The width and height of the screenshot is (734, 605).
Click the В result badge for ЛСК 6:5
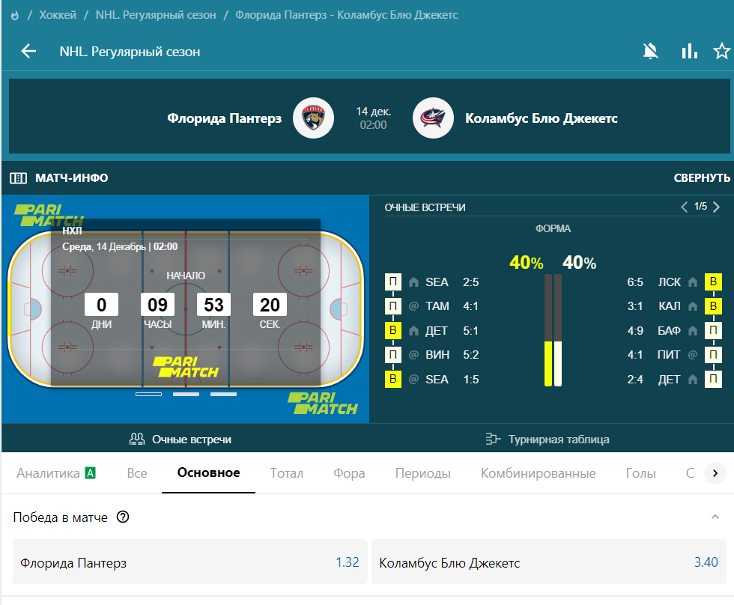click(x=713, y=282)
